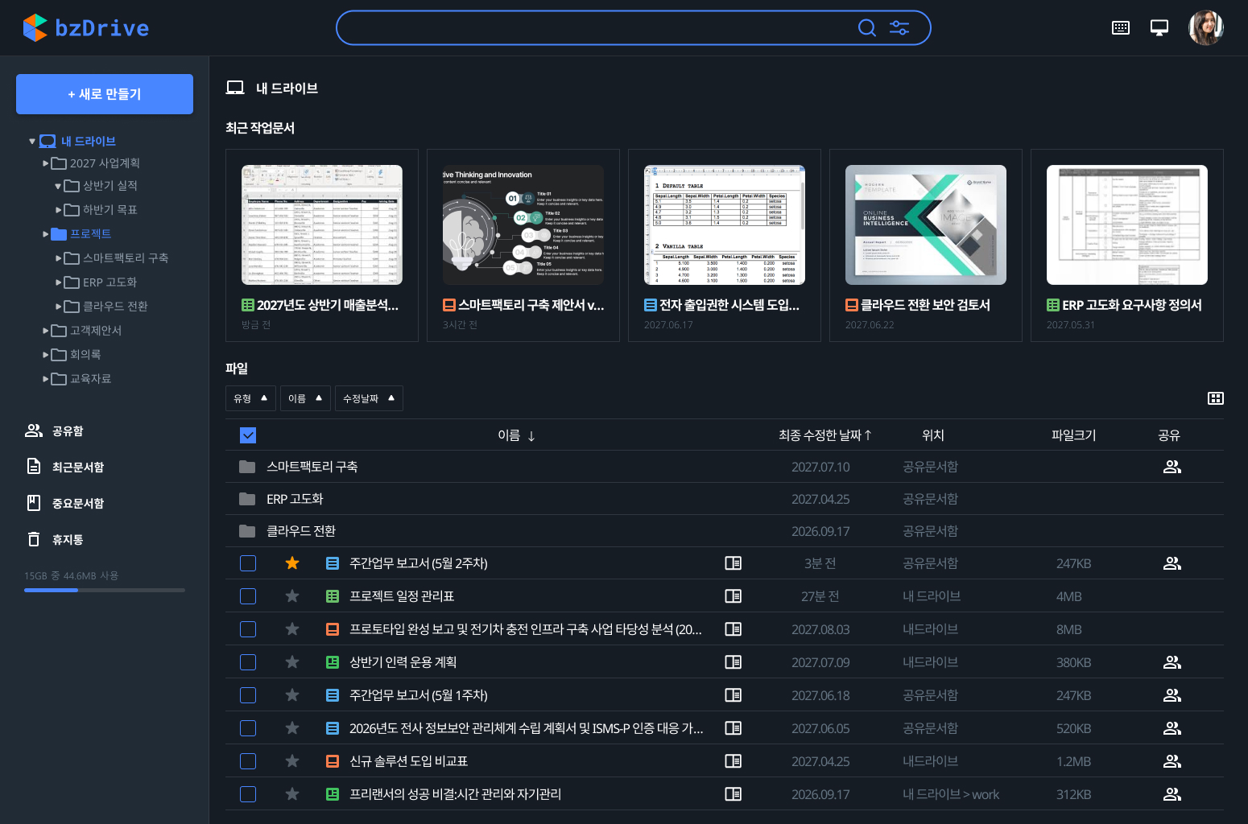The image size is (1248, 824).
Task: Open 프로젝트 일정 관리표 file name
Action: coord(402,596)
